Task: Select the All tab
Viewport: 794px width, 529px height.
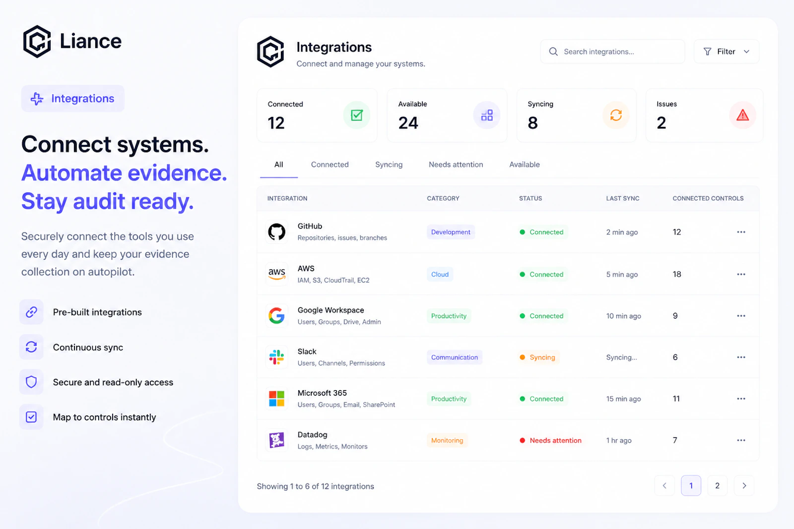Action: pos(279,165)
